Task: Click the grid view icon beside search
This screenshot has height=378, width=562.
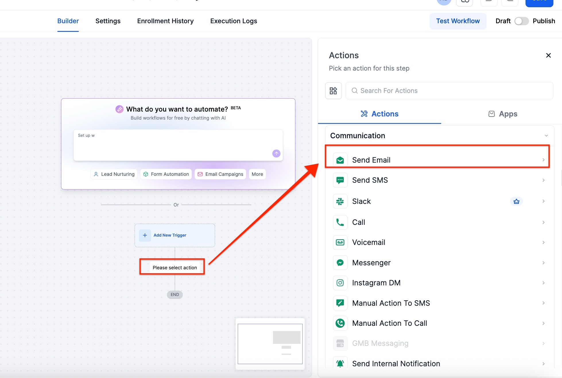Action: pos(333,91)
